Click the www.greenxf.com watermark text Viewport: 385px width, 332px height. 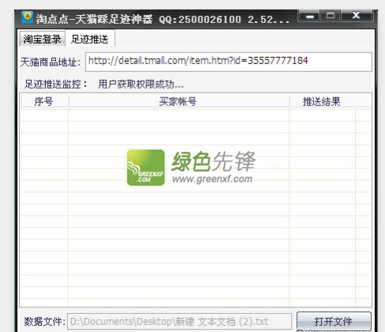pyautogui.click(x=212, y=179)
